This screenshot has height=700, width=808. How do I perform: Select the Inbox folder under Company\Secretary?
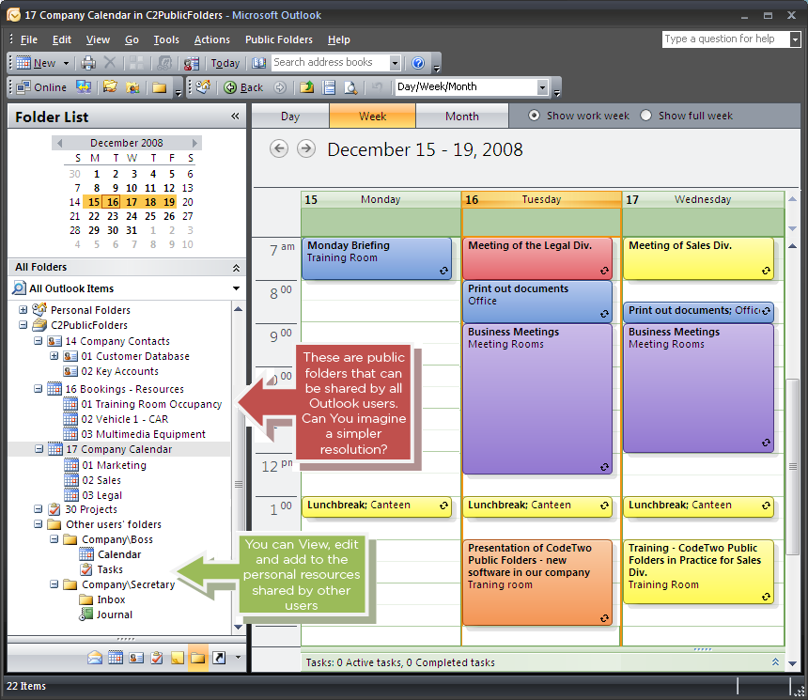click(x=111, y=599)
